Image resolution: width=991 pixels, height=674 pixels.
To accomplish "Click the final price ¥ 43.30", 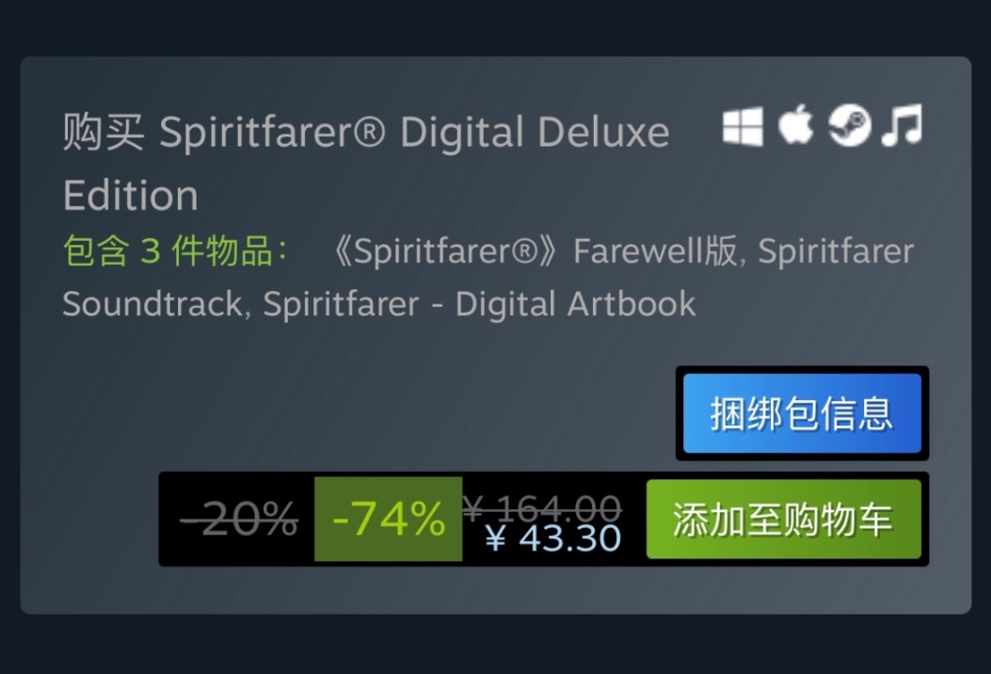I will (553, 538).
